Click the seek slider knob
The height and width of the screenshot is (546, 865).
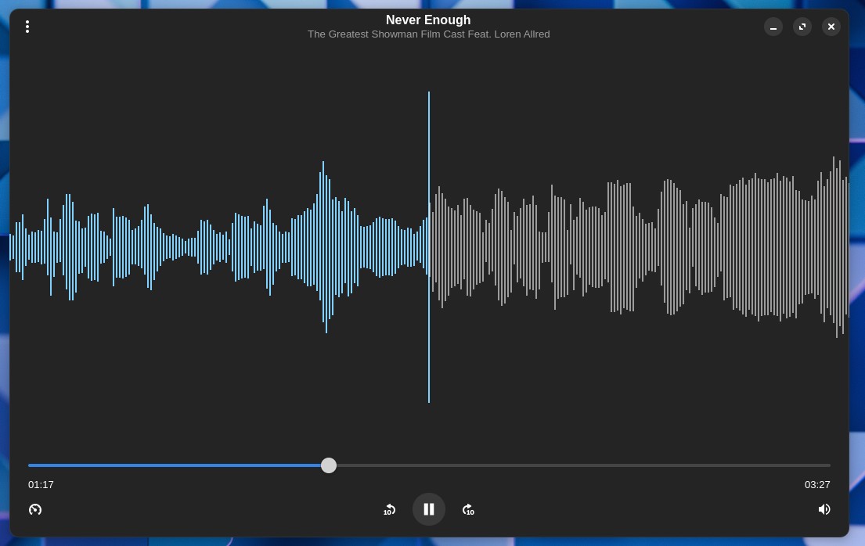[x=329, y=465]
